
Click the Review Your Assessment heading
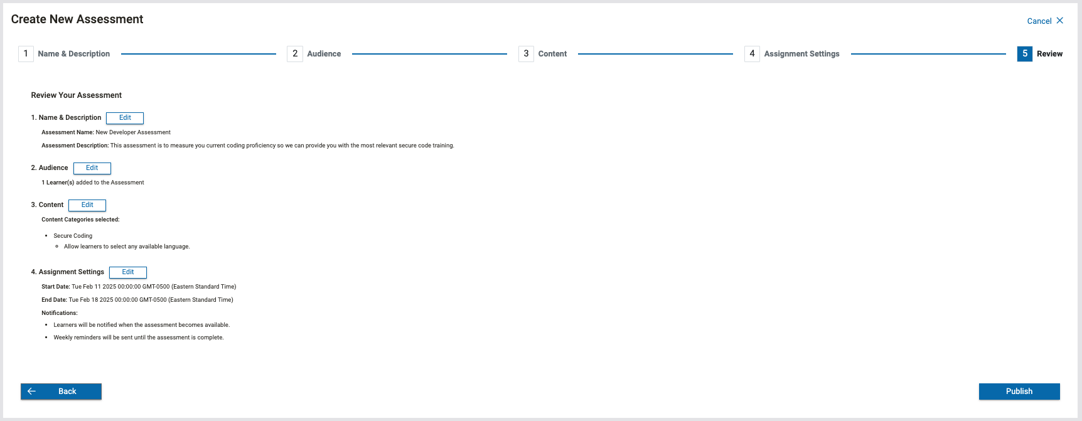[x=77, y=95]
